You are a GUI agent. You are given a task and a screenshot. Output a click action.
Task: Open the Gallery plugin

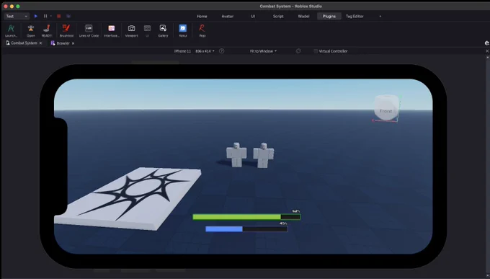[163, 31]
